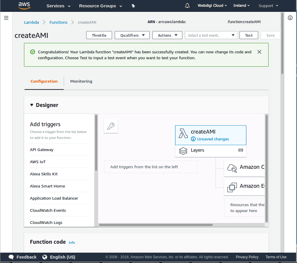Collapse the Designer section
Screen dimensions: 297x263
[x=32, y=105]
